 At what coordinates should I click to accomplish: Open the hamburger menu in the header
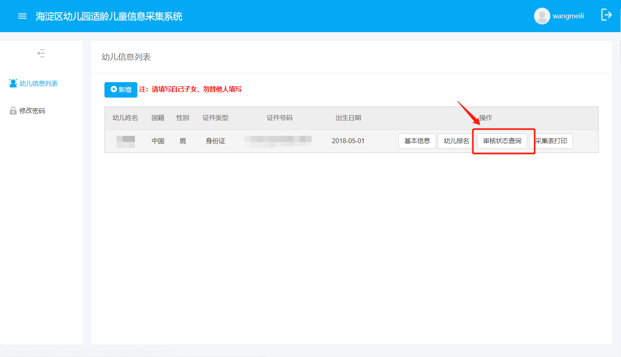point(22,16)
